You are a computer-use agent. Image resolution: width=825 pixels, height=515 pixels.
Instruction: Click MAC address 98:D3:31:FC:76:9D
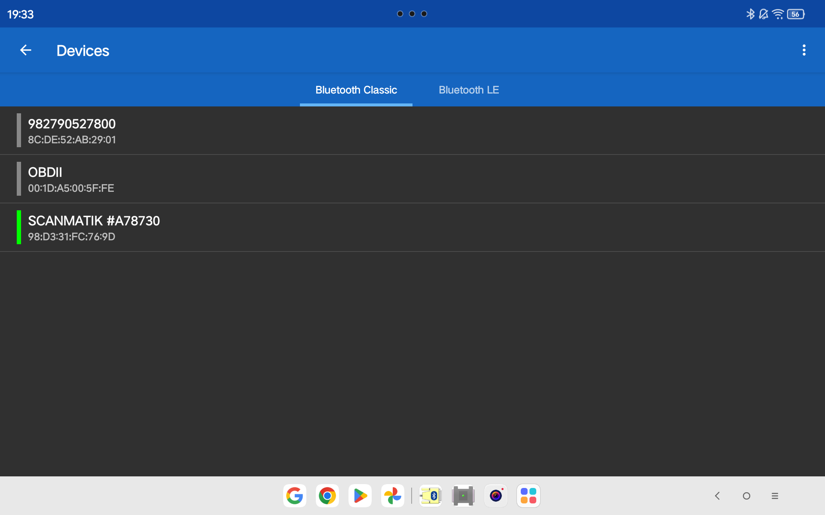click(x=71, y=237)
